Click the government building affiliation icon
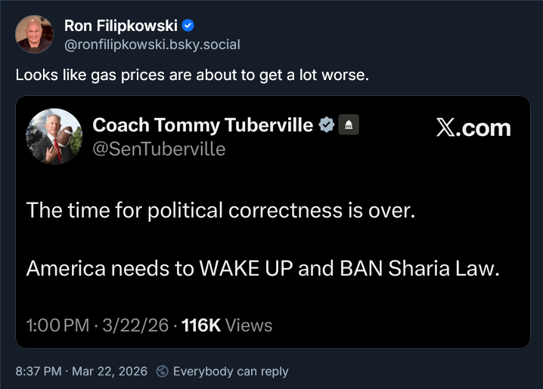The image size is (543, 389). [348, 125]
